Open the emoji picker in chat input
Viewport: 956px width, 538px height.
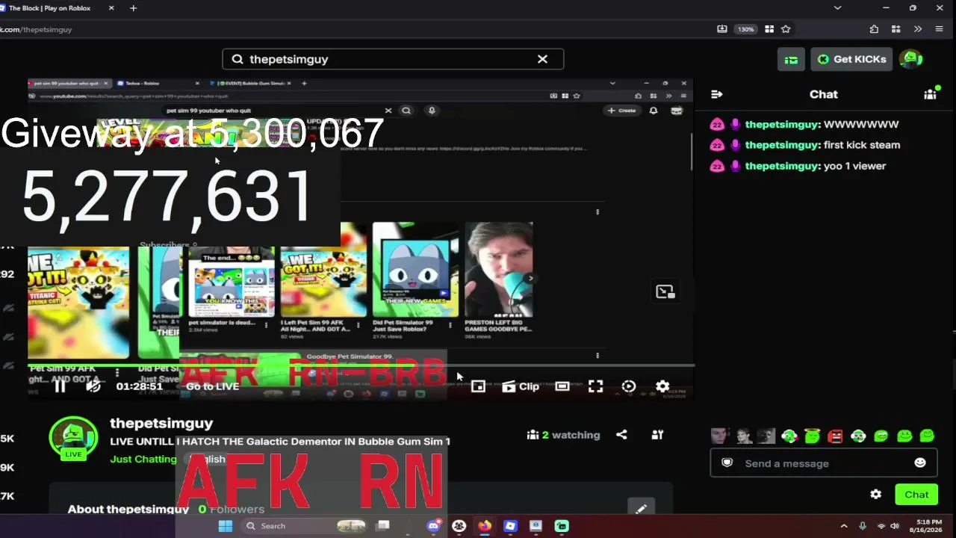[x=920, y=463]
